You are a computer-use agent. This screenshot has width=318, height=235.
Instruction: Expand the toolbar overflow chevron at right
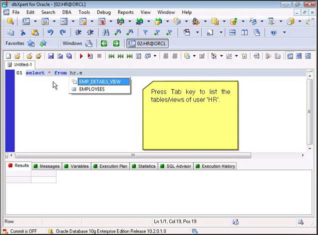(313, 19)
